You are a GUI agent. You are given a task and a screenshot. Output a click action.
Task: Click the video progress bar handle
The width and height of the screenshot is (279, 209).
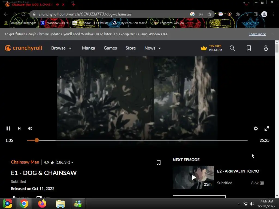37,140
